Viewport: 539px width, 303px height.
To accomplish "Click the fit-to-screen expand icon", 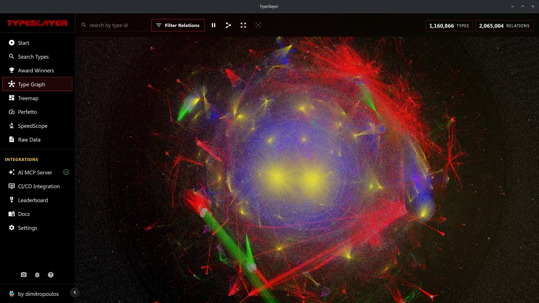I will (243, 25).
